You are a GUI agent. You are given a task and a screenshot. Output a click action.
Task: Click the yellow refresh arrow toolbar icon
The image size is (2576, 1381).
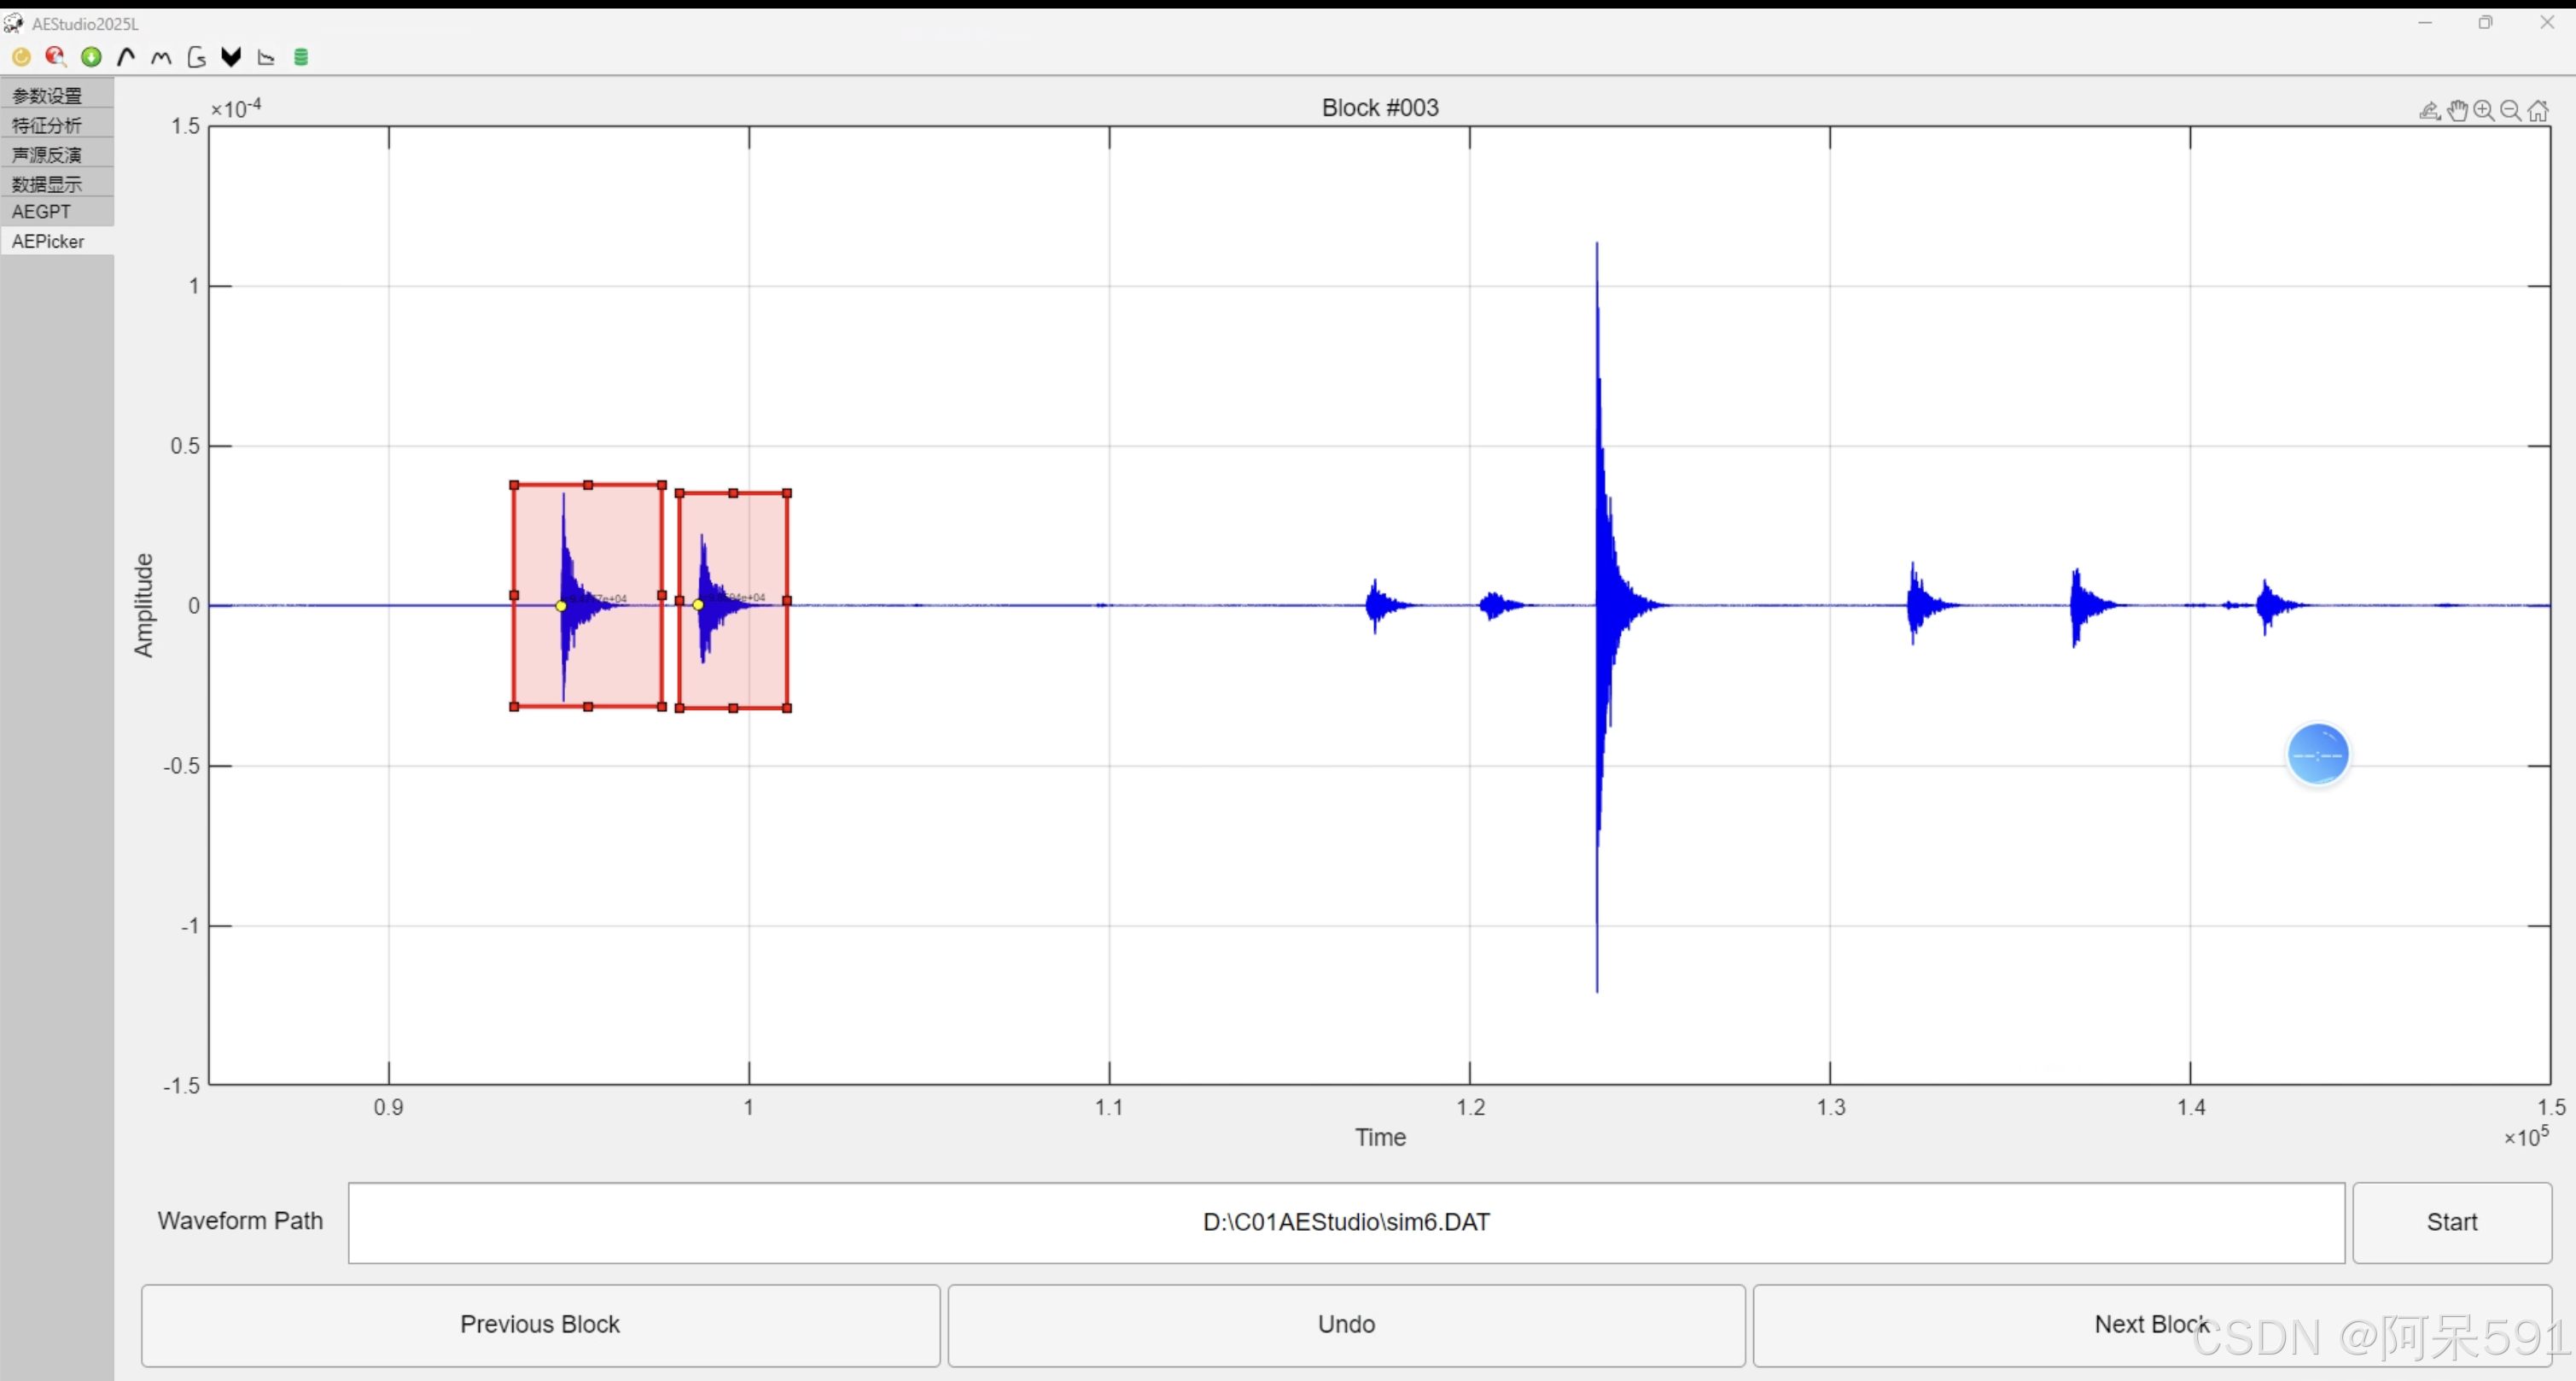coord(21,57)
